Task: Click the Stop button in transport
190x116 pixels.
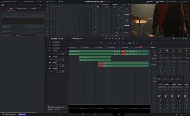Action: click(116, 39)
